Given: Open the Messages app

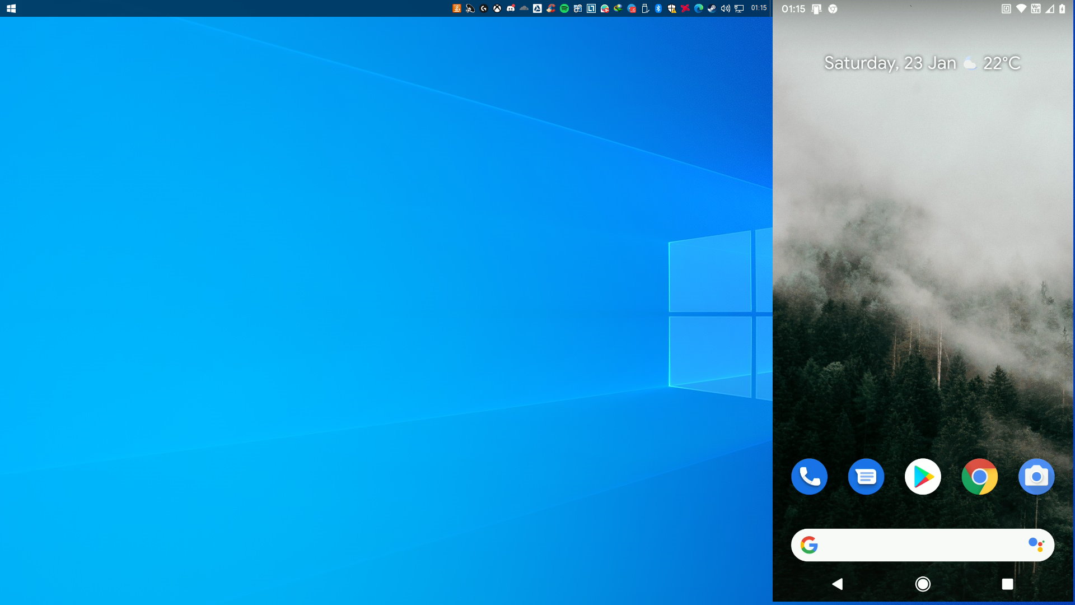Looking at the screenshot, I should 866,477.
